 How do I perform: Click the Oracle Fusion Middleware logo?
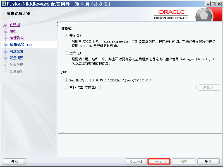171,15
